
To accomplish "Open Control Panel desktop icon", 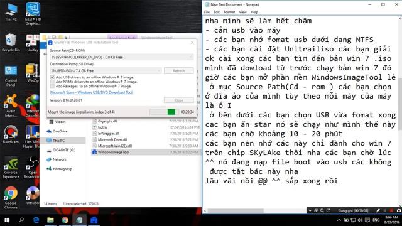I will (x=11, y=76).
